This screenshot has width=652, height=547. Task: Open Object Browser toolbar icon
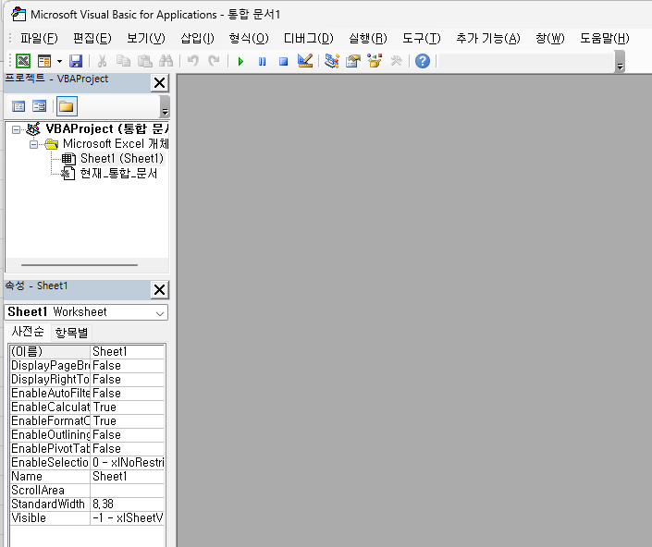click(x=375, y=61)
